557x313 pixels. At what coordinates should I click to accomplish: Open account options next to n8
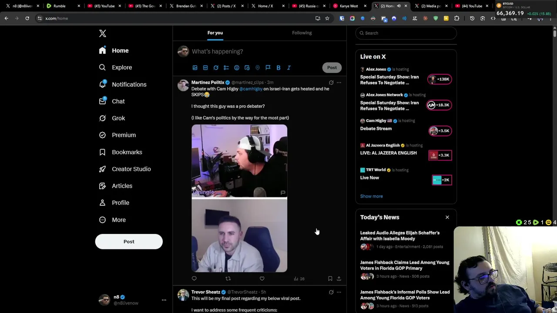164,300
